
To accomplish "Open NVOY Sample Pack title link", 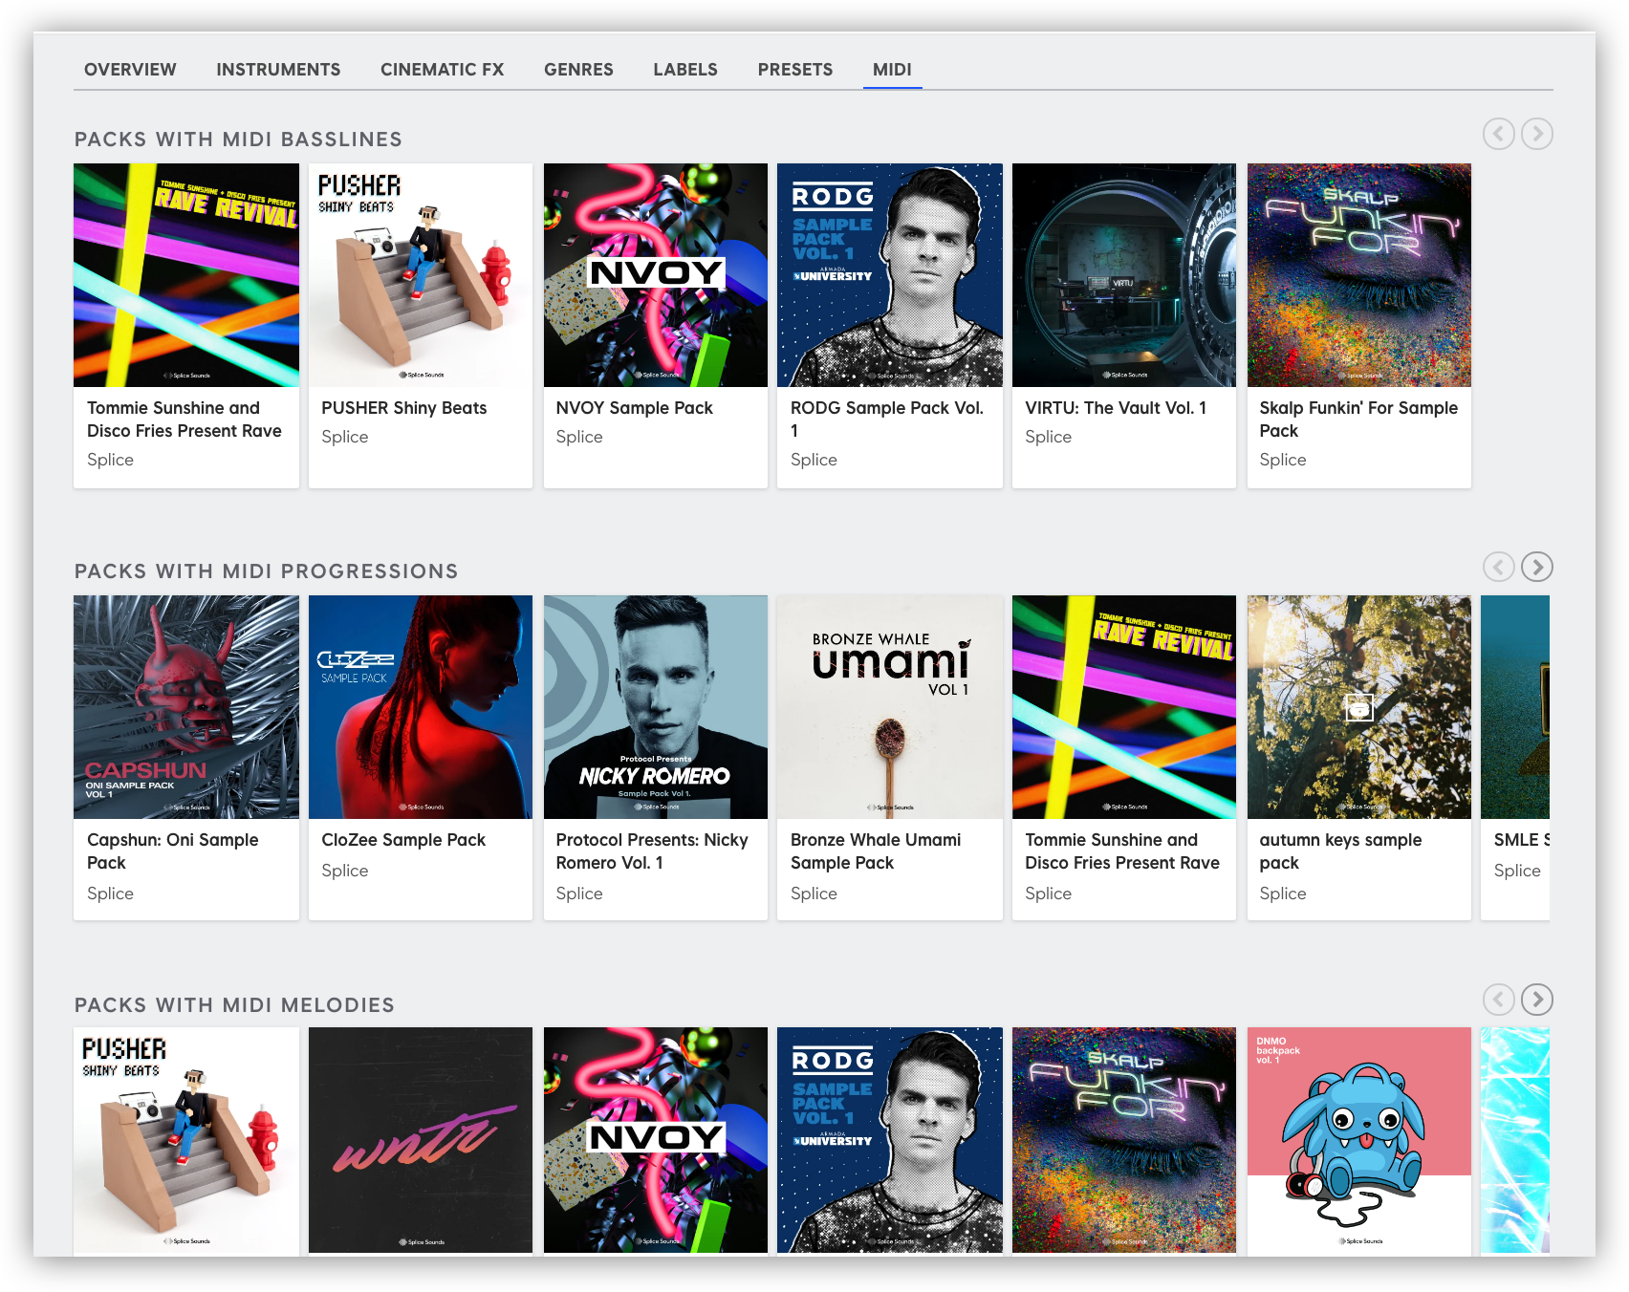I will (x=635, y=408).
